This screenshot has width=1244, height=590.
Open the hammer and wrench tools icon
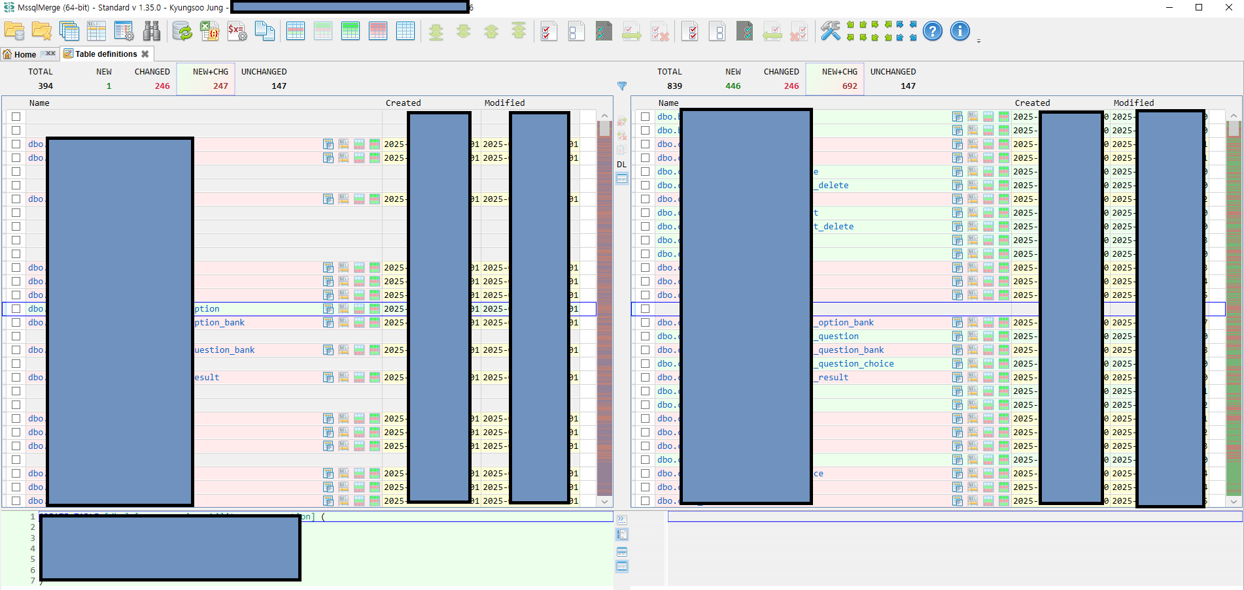[x=831, y=31]
